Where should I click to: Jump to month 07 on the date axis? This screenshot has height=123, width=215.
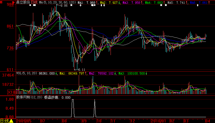click(43, 121)
